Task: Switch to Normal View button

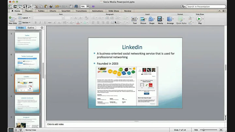Action: tap(11, 130)
